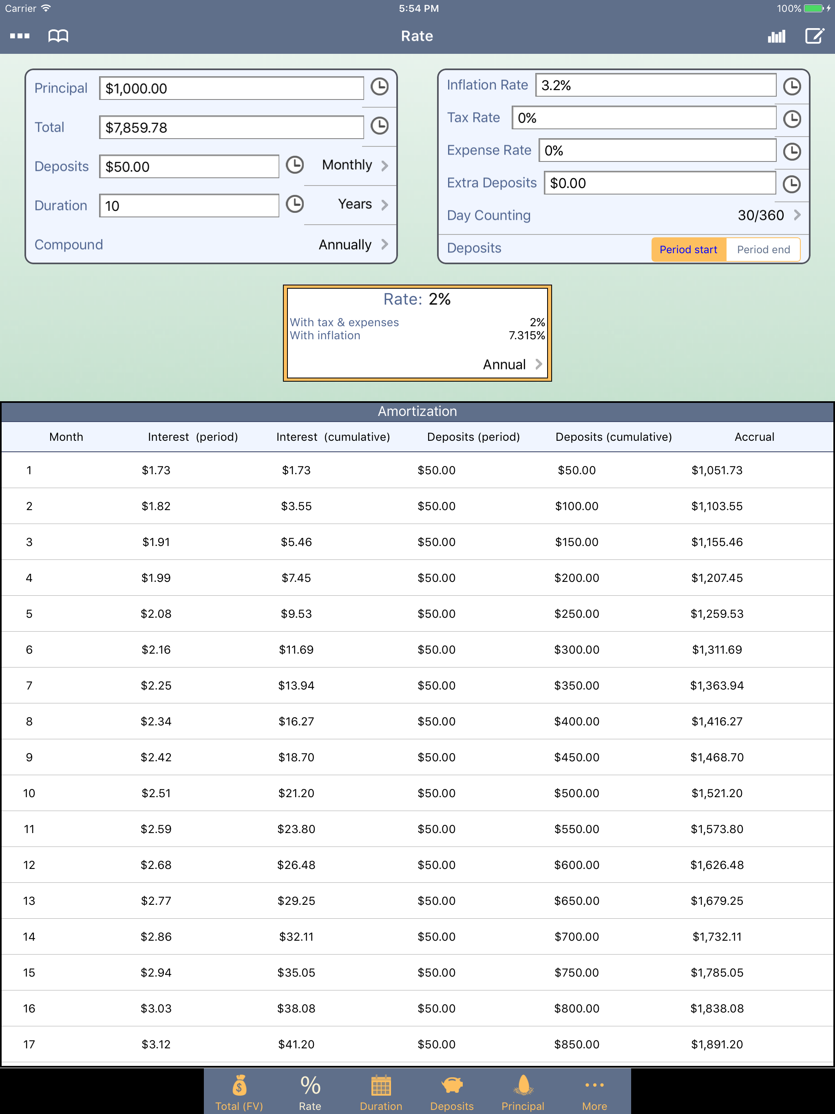835x1114 pixels.
Task: Open the three-dot menu icon
Action: [20, 36]
